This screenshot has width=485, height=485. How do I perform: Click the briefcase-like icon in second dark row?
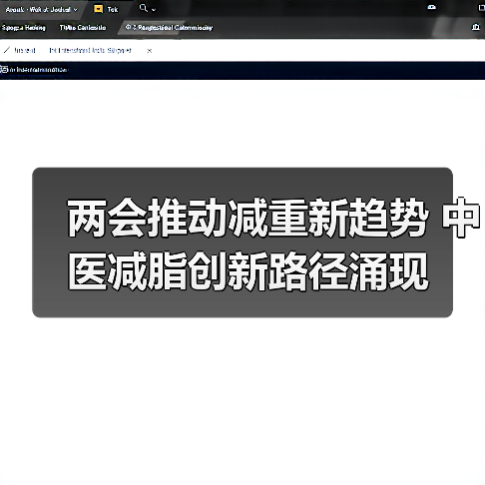(x=476, y=27)
